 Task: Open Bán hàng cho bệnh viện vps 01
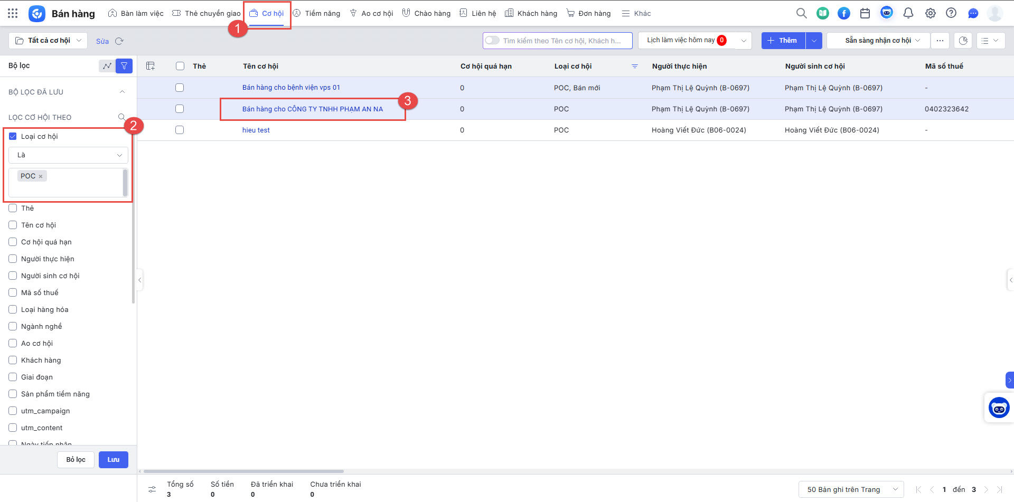coord(291,88)
